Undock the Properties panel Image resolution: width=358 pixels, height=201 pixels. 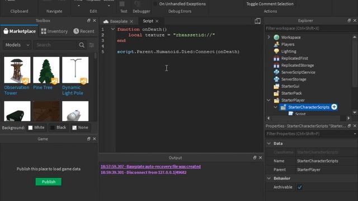[349, 126]
